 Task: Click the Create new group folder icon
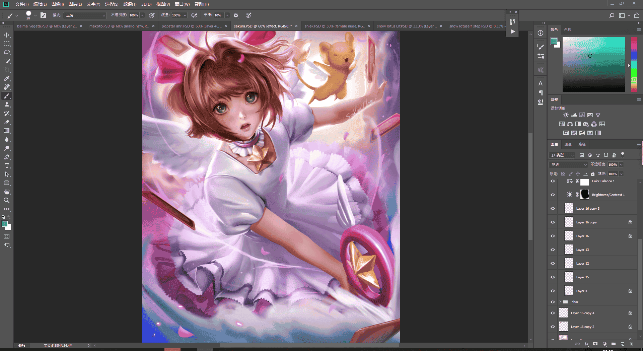pos(613,344)
